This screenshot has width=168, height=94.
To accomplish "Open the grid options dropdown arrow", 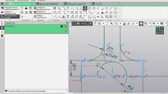I will click(x=103, y=23).
